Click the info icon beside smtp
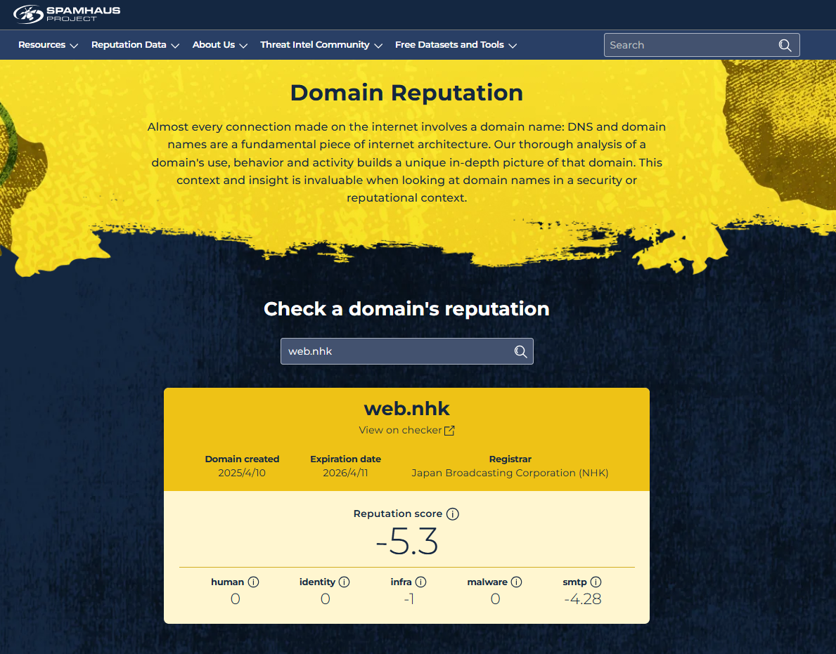 coord(596,582)
